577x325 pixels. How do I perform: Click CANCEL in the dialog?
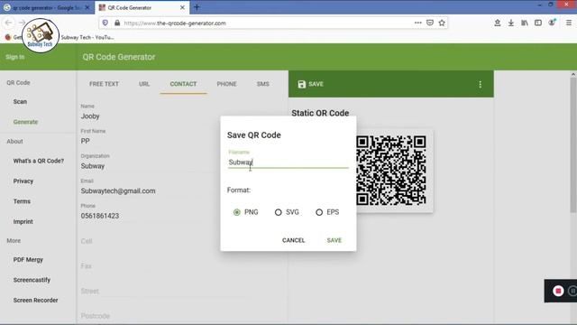point(293,240)
